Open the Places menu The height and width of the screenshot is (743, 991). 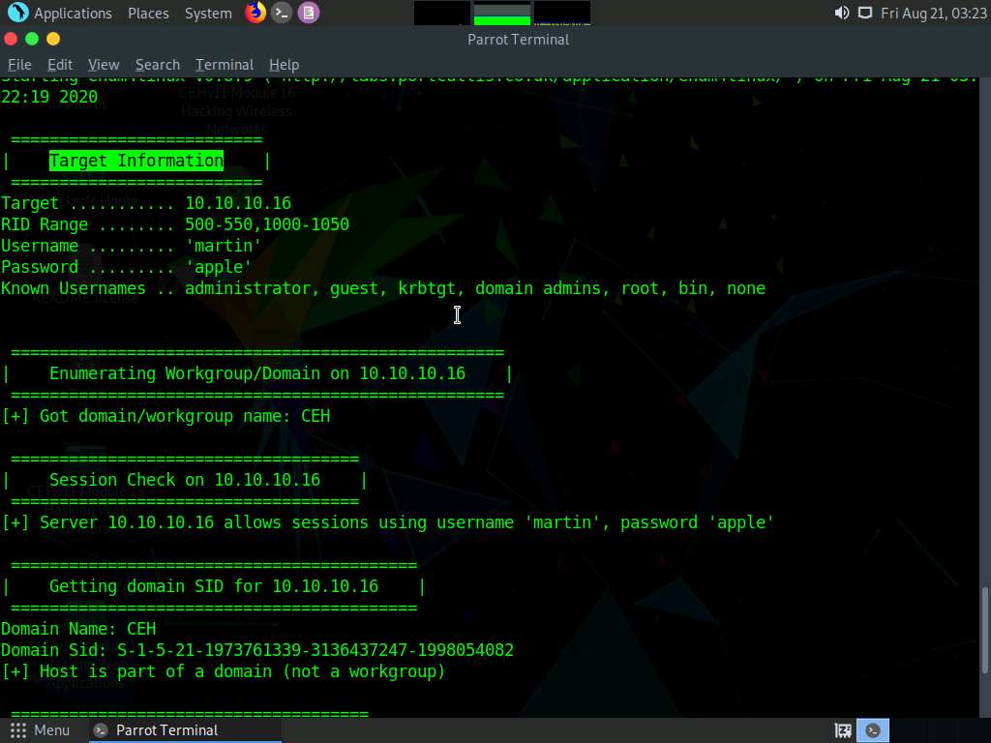(x=148, y=14)
